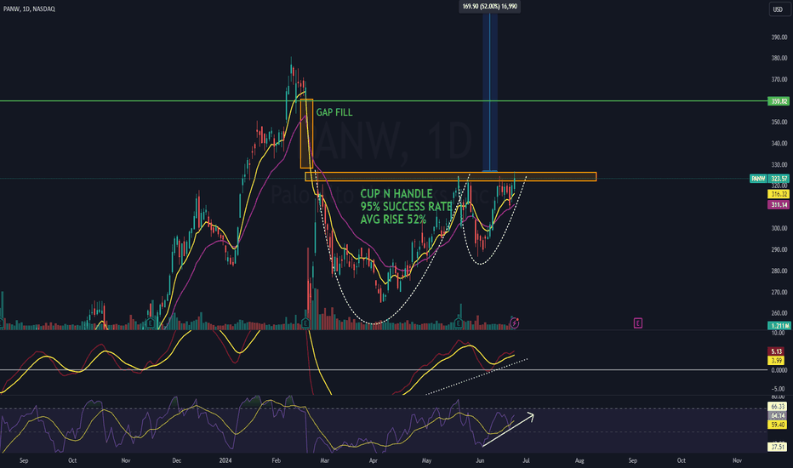Viewport: 793px width, 468px height.
Task: Select the GAP FILL text annotation
Action: coord(334,112)
